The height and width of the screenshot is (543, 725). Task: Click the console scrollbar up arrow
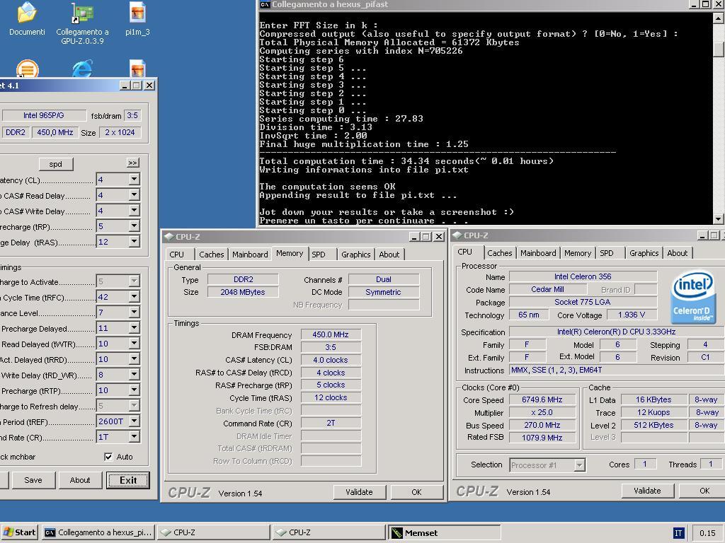click(718, 18)
